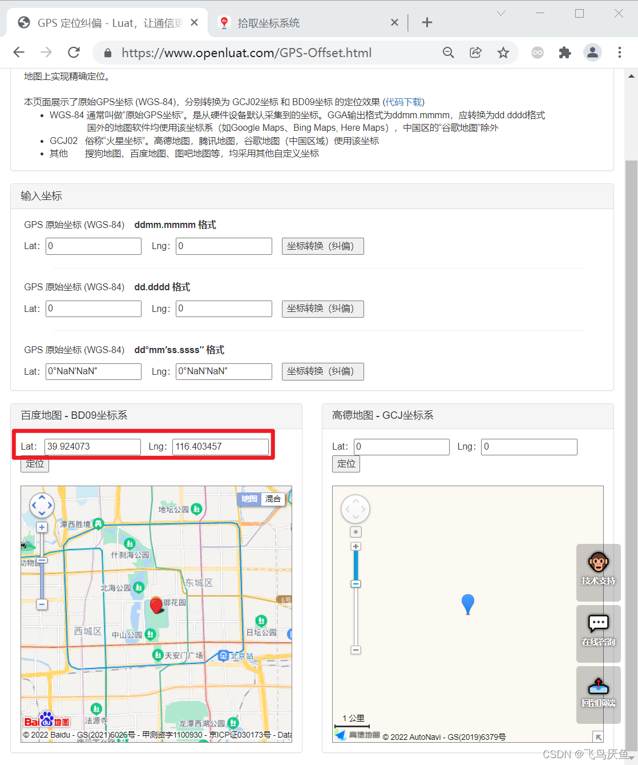Screen dimensions: 638x765
Task: Click the browser forward arrow
Action: coord(46,53)
